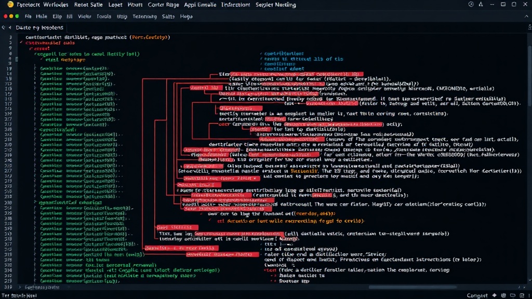Click the status bar icon right of the diamond
Screen dimensions: 532x299
(x=503, y=295)
